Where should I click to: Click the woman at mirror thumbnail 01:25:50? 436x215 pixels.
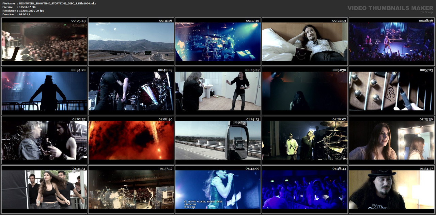pos(392,140)
